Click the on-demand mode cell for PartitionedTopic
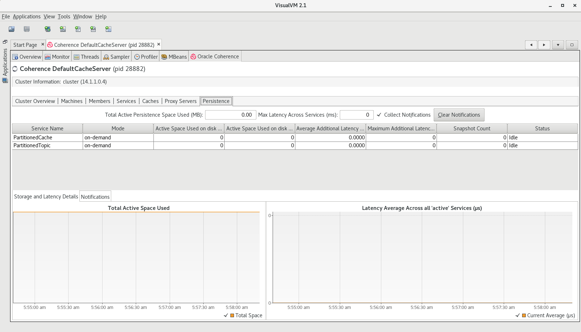Screen dimensions: 581x332 pyautogui.click(x=118, y=145)
